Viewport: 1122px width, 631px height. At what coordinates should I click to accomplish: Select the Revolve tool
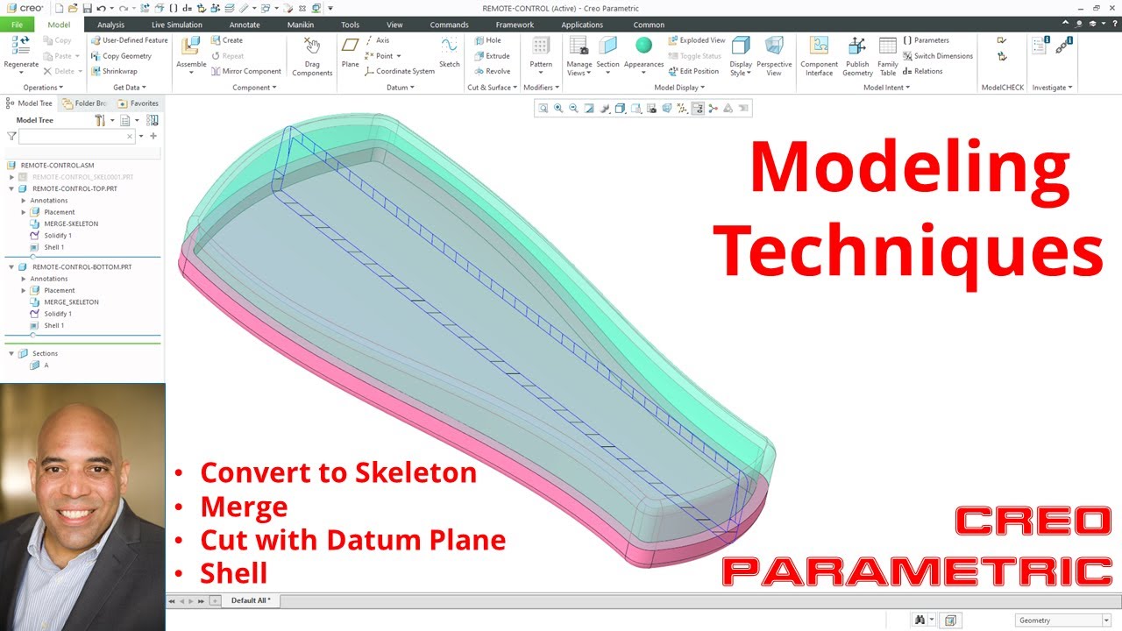[x=492, y=72]
